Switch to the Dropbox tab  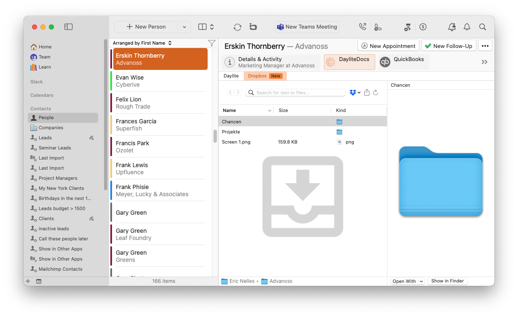point(265,76)
